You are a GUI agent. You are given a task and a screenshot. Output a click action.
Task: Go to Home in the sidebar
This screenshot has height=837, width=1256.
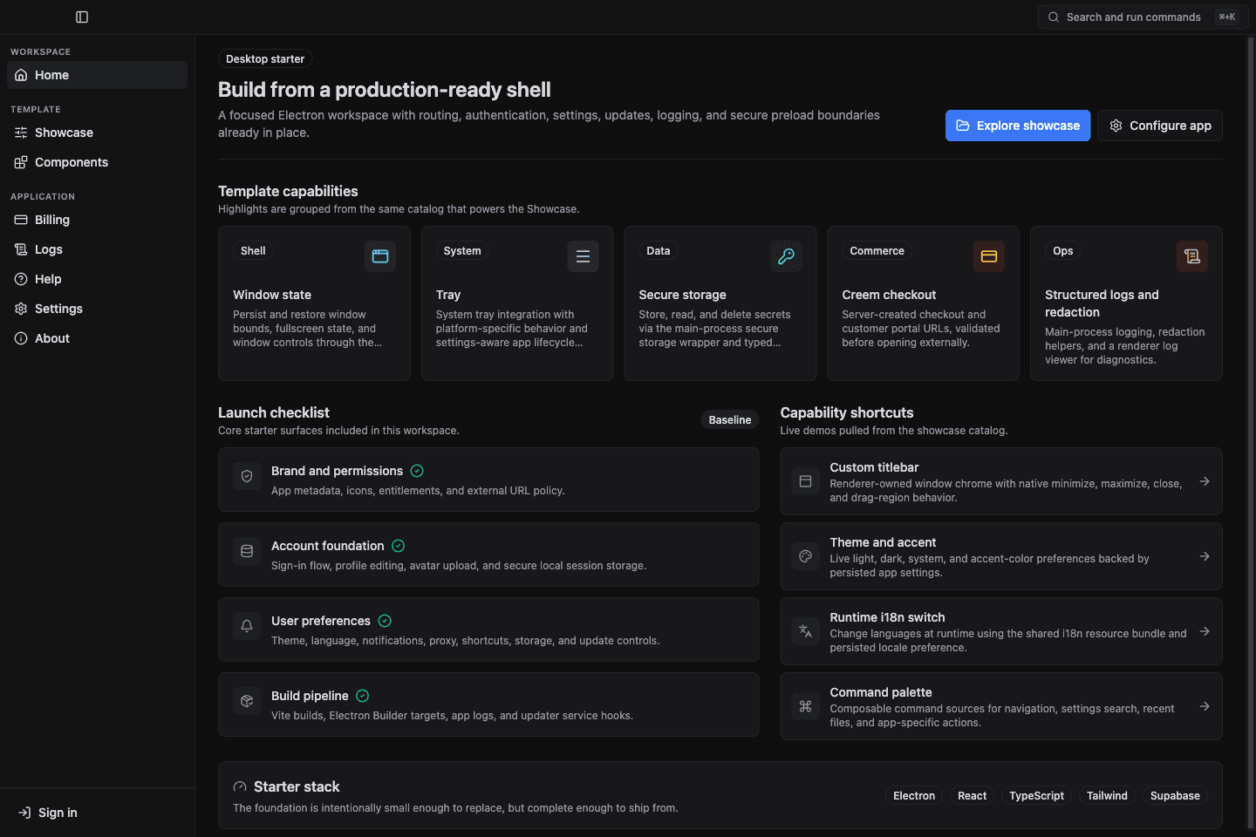point(97,75)
